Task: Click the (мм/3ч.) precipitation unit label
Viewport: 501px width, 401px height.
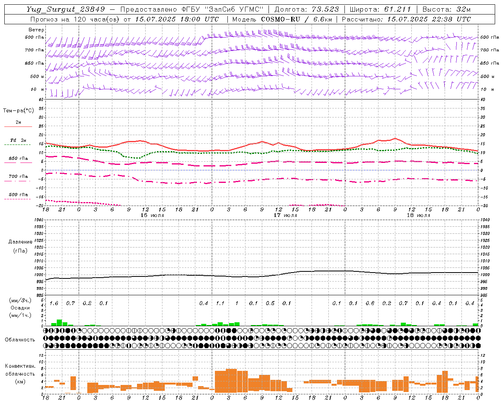Action: [x=20, y=300]
